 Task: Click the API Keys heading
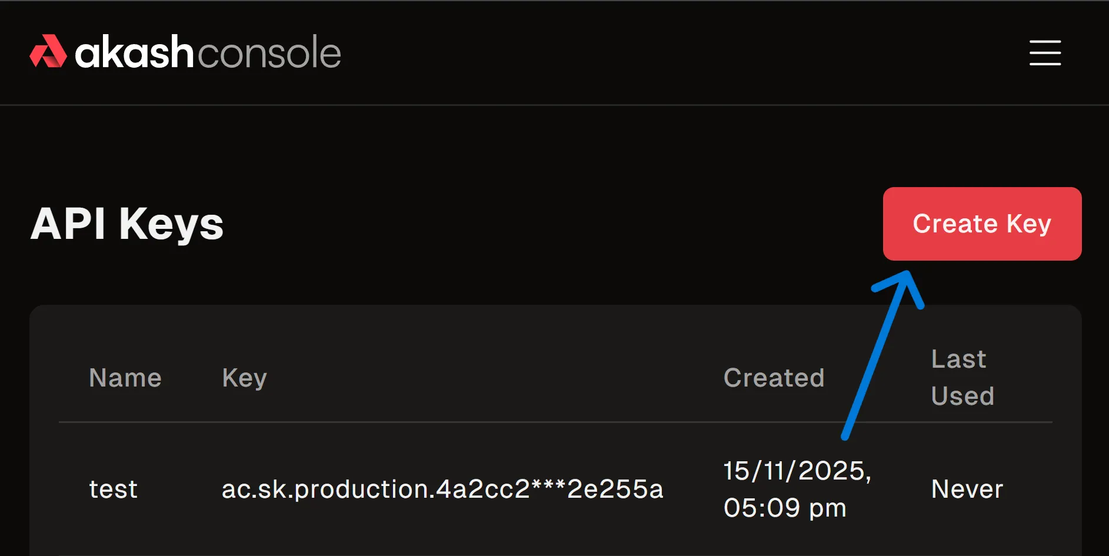[x=126, y=224]
